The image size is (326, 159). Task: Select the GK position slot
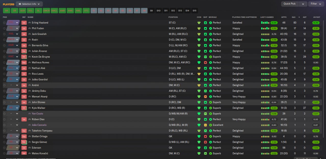(x=6, y=11)
